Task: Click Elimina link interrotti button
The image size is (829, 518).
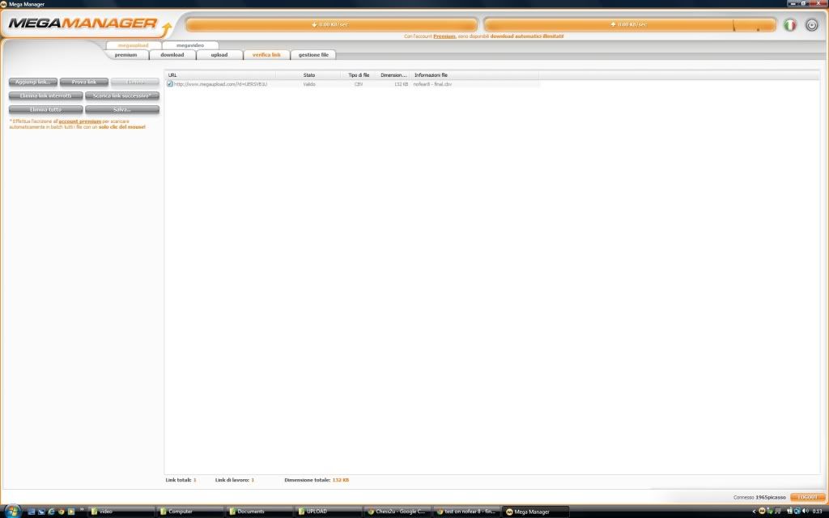Action: [46, 96]
